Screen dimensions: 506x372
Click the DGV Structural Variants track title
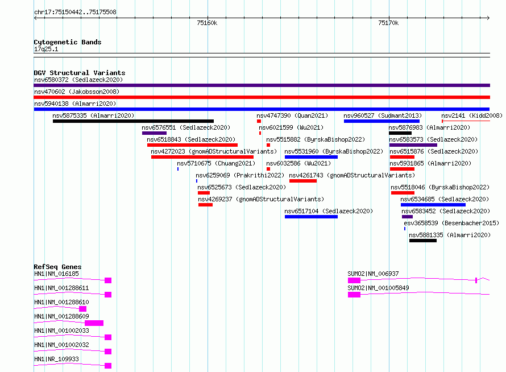(80, 73)
